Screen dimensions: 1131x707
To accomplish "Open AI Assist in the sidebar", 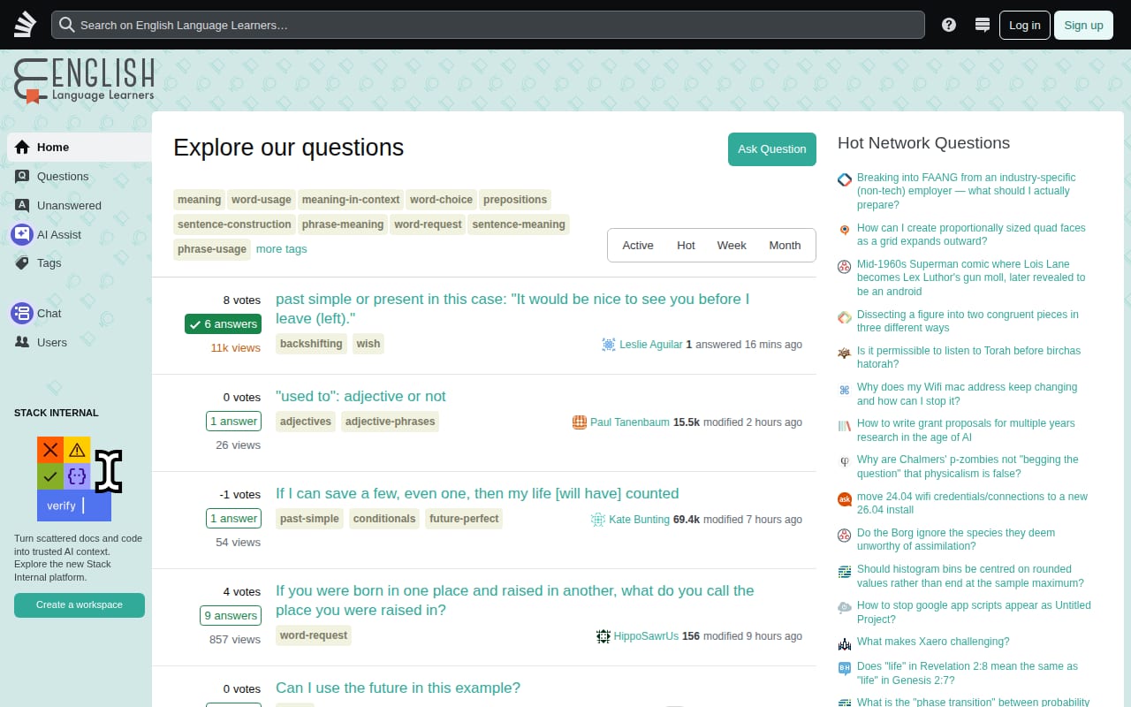I will (x=80, y=235).
